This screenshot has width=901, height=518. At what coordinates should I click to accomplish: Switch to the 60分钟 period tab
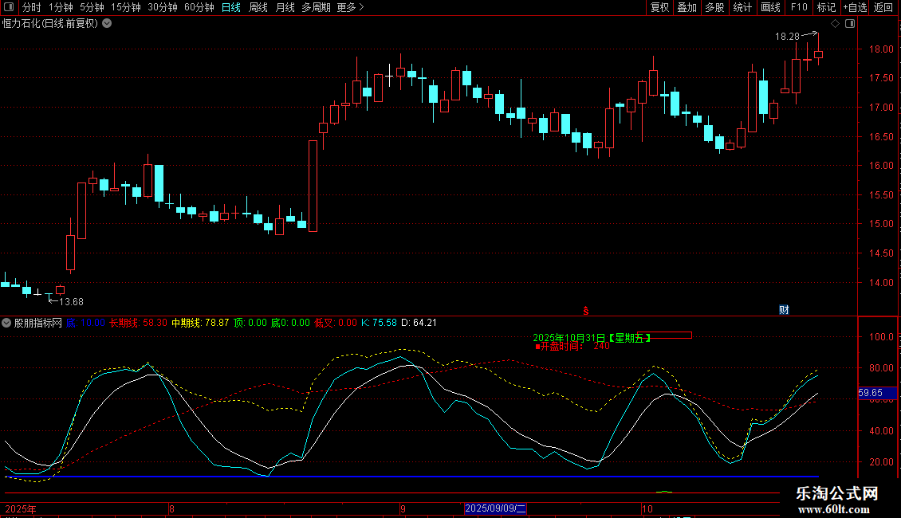click(199, 8)
